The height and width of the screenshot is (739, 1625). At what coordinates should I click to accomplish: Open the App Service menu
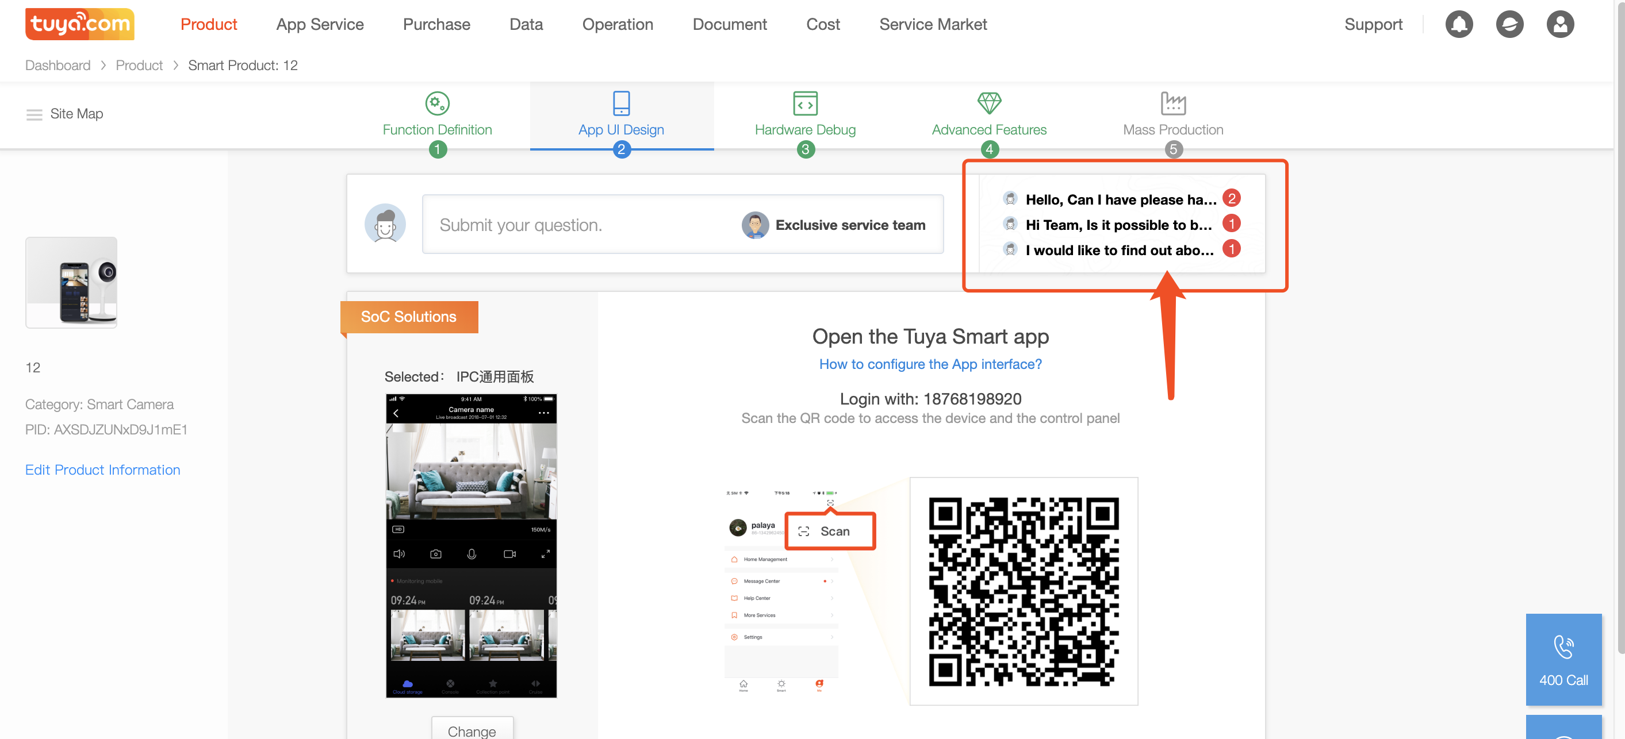[x=320, y=24]
